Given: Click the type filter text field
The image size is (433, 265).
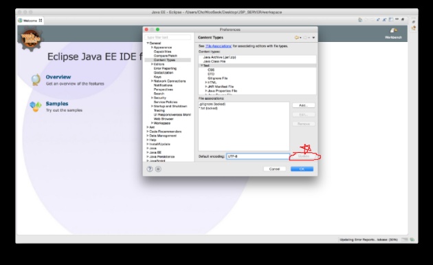Looking at the screenshot, I should point(168,37).
